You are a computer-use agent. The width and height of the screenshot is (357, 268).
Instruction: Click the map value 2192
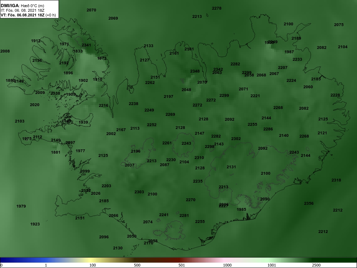64,63
